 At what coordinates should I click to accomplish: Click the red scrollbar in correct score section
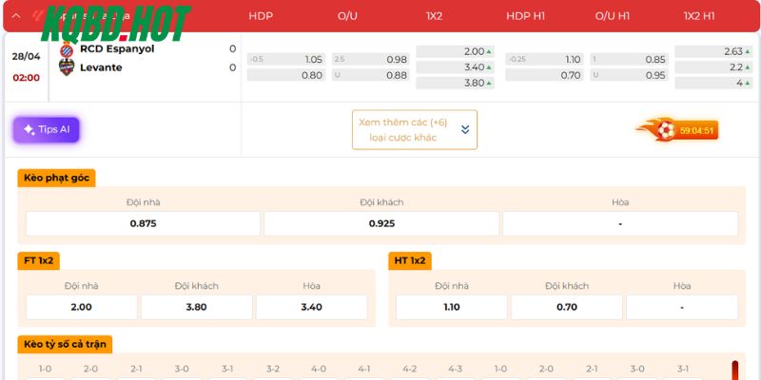734,370
